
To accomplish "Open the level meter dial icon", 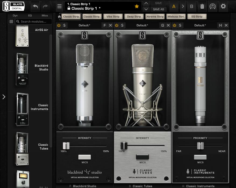I will 213,6.
